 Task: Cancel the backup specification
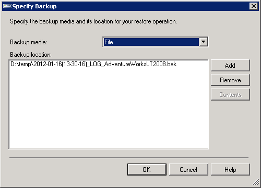(x=188, y=169)
